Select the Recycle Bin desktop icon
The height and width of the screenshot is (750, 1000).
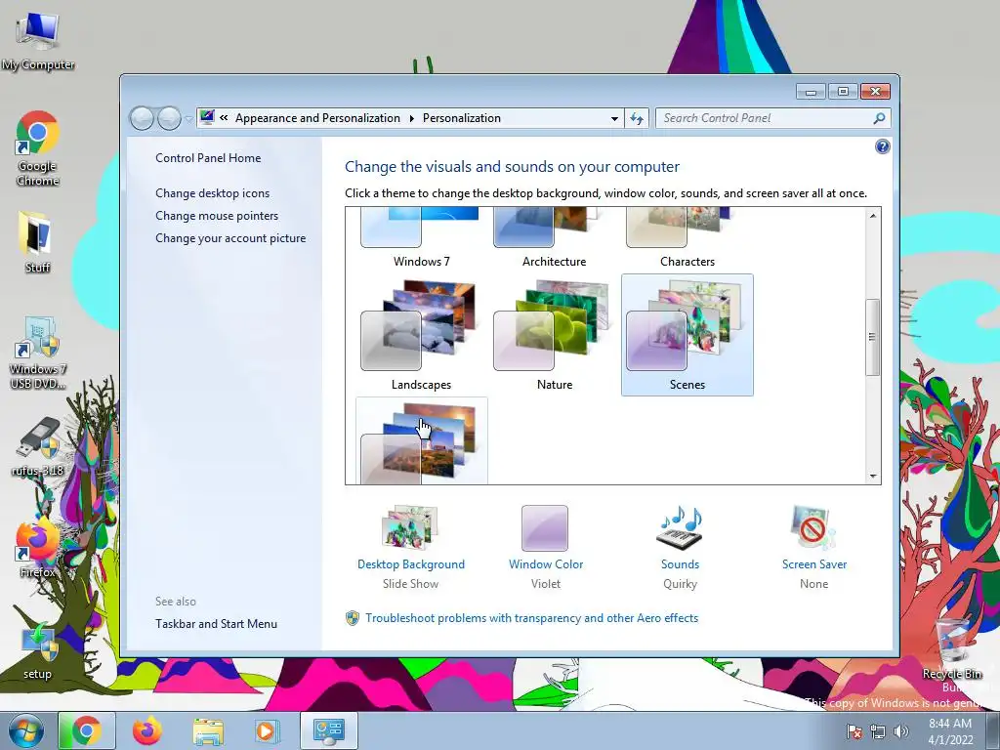952,649
